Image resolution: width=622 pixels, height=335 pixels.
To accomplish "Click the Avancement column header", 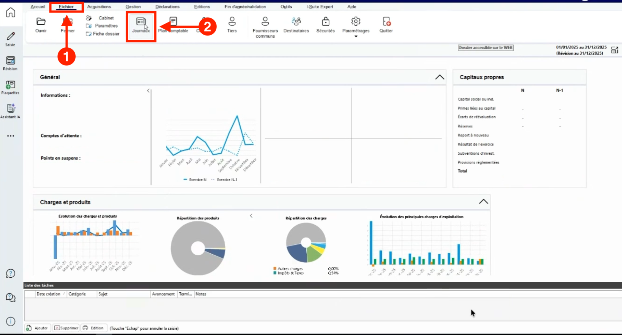I will point(163,294).
